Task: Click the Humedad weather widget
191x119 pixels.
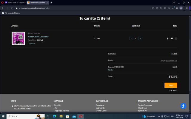Action: pos(149,116)
